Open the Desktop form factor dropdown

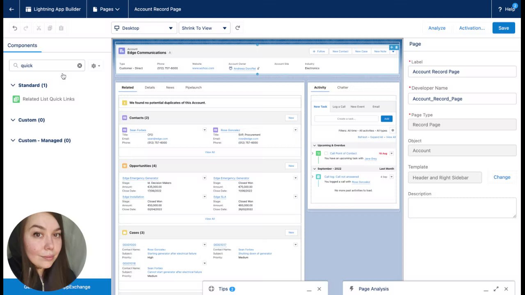pyautogui.click(x=144, y=28)
